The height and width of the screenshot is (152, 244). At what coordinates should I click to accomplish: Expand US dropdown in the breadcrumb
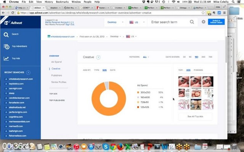click(131, 37)
